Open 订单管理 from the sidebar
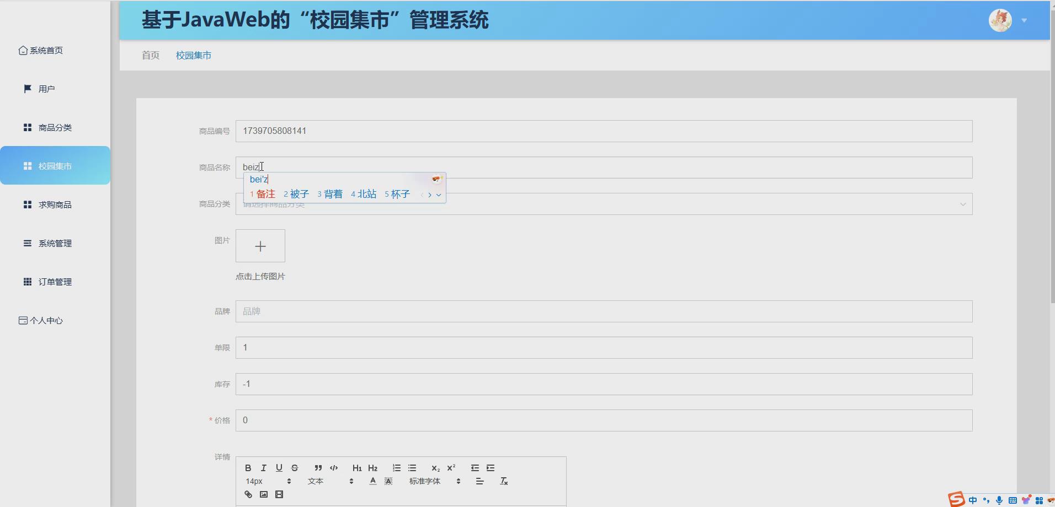 tap(55, 281)
